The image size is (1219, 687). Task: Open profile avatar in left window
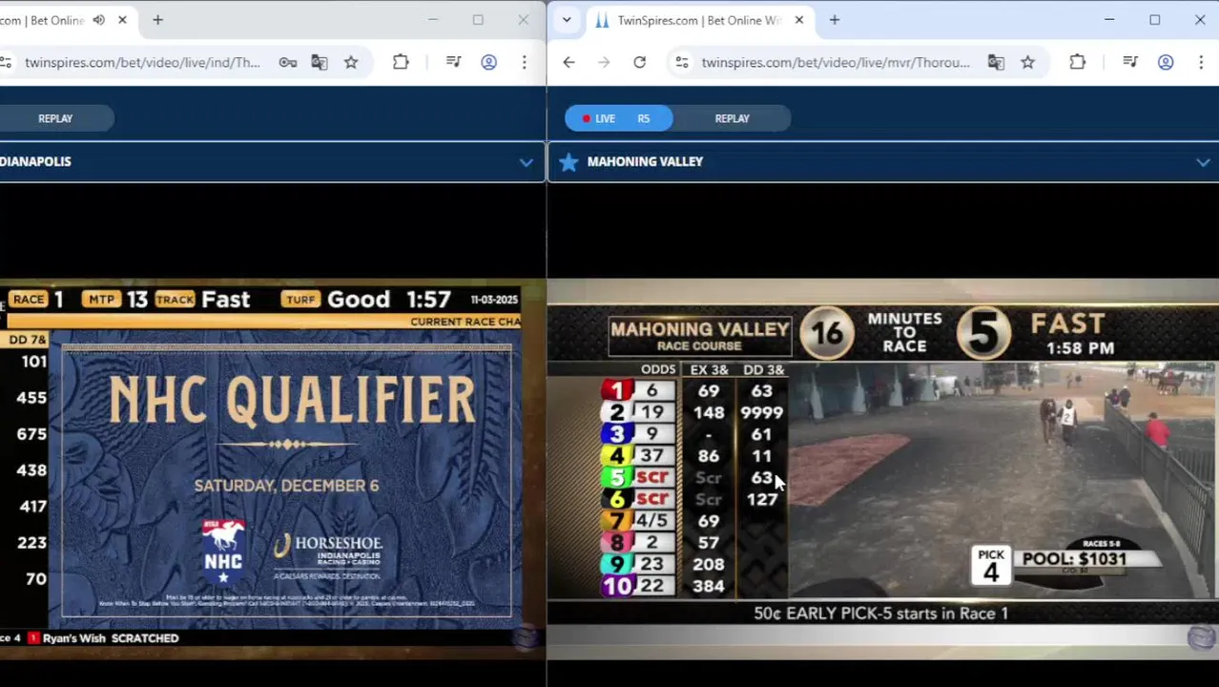click(x=488, y=62)
